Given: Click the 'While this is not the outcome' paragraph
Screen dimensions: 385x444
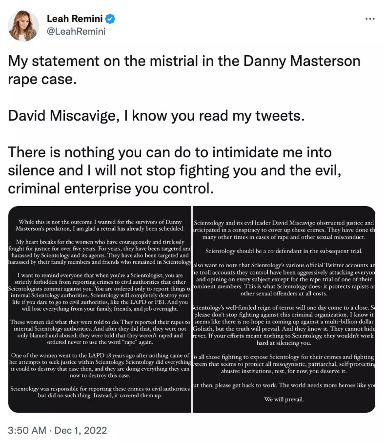Looking at the screenshot, I should [100, 225].
